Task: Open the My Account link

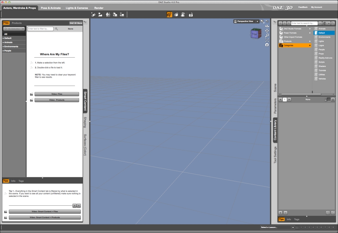Action: [316, 7]
